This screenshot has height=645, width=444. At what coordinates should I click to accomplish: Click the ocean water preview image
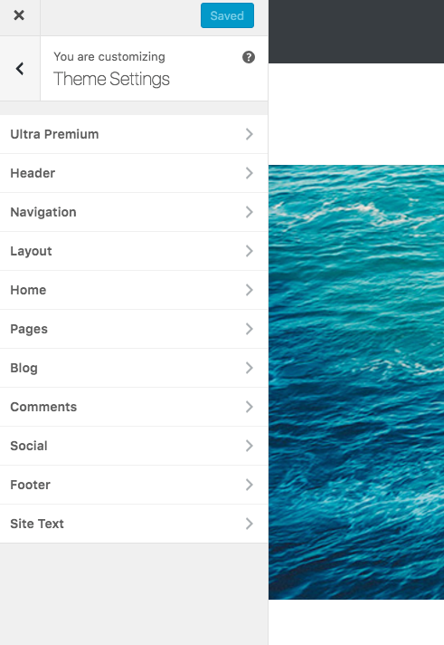click(356, 382)
